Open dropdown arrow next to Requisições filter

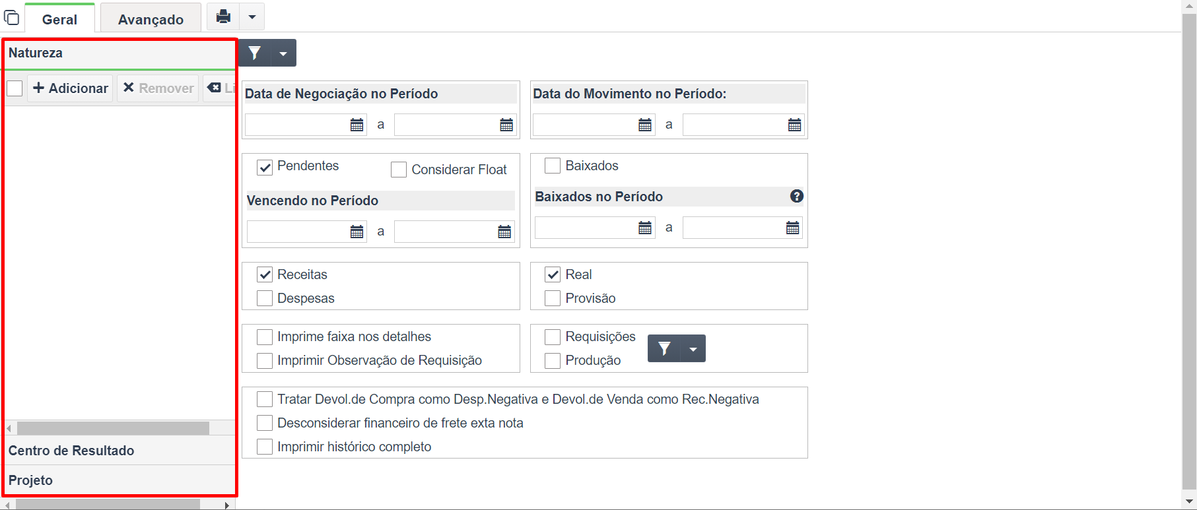coord(693,348)
